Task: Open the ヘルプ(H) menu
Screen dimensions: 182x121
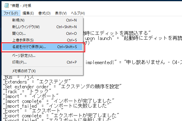Action: click(78, 13)
